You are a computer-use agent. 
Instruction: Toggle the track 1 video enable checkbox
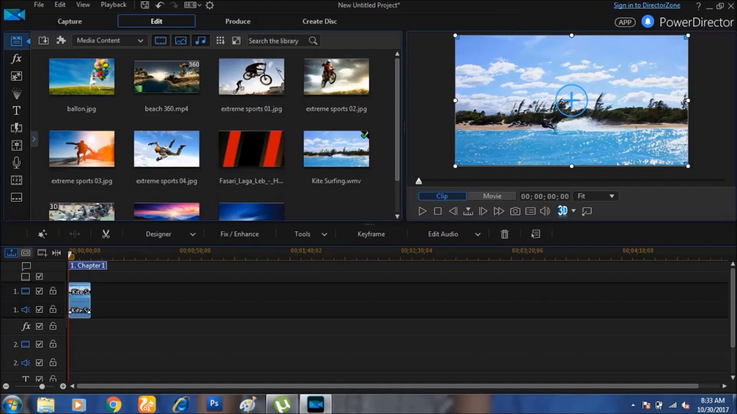pos(39,291)
